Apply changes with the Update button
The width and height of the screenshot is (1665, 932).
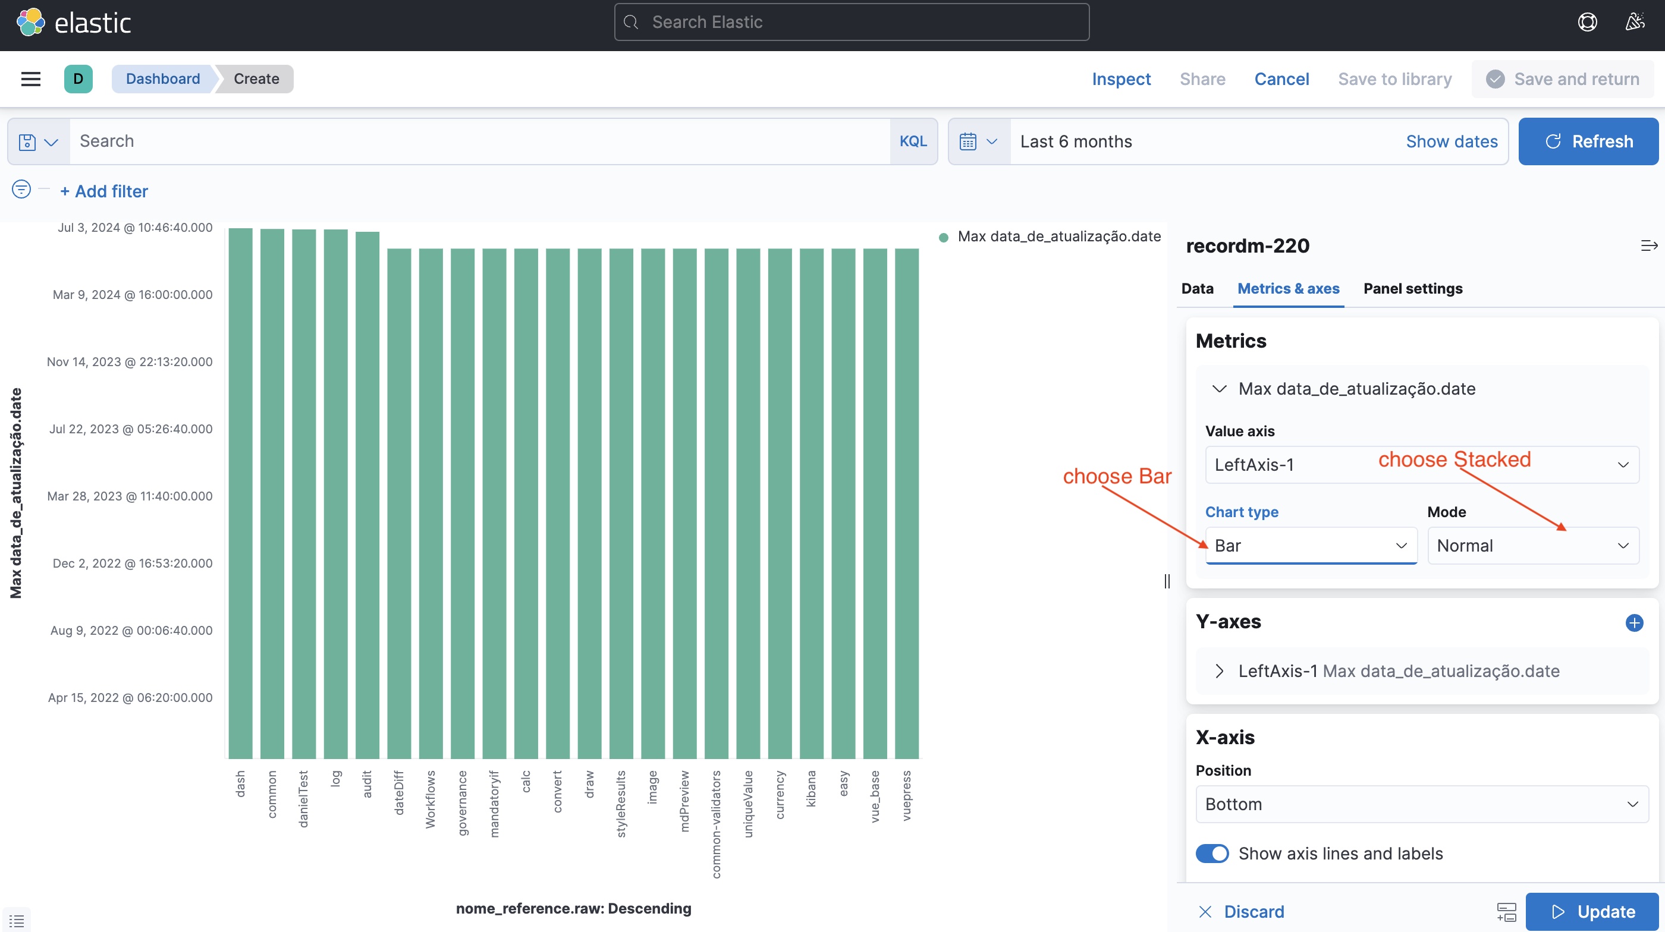pos(1592,912)
